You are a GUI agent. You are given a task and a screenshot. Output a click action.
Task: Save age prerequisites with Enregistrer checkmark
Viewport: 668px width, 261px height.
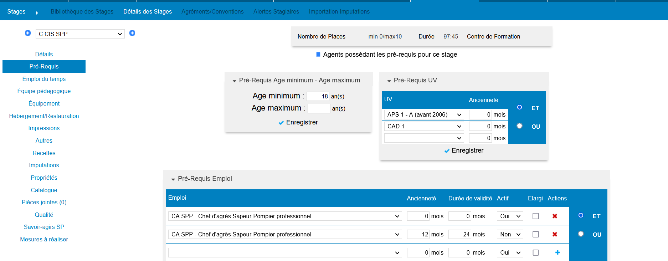(298, 122)
